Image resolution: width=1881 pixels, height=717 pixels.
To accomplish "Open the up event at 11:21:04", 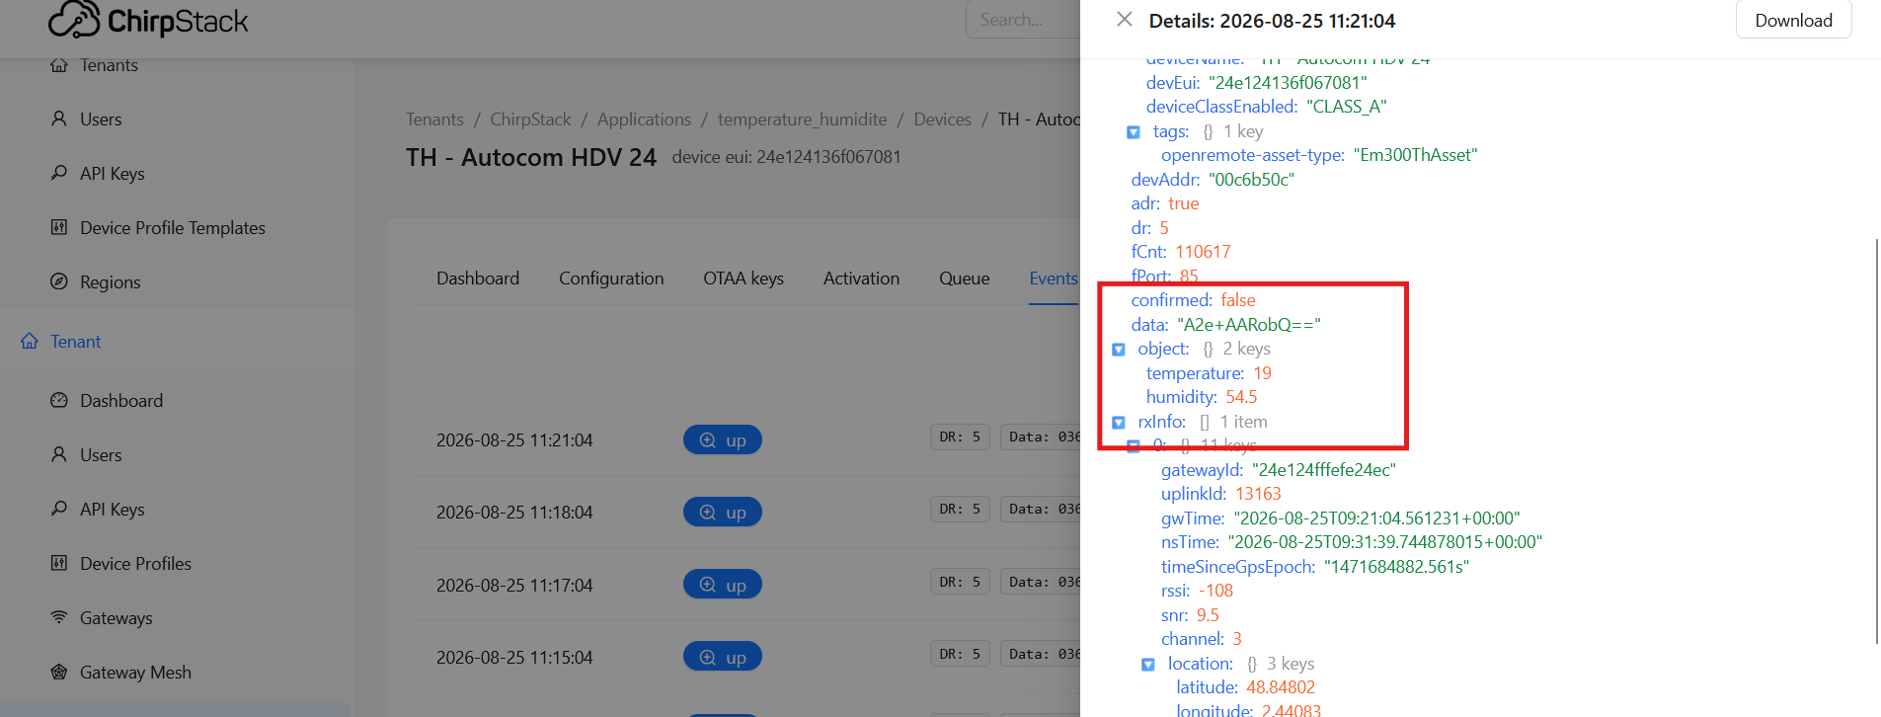I will (723, 439).
